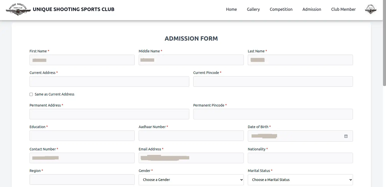Click the round profile avatar in navbar

(370, 10)
